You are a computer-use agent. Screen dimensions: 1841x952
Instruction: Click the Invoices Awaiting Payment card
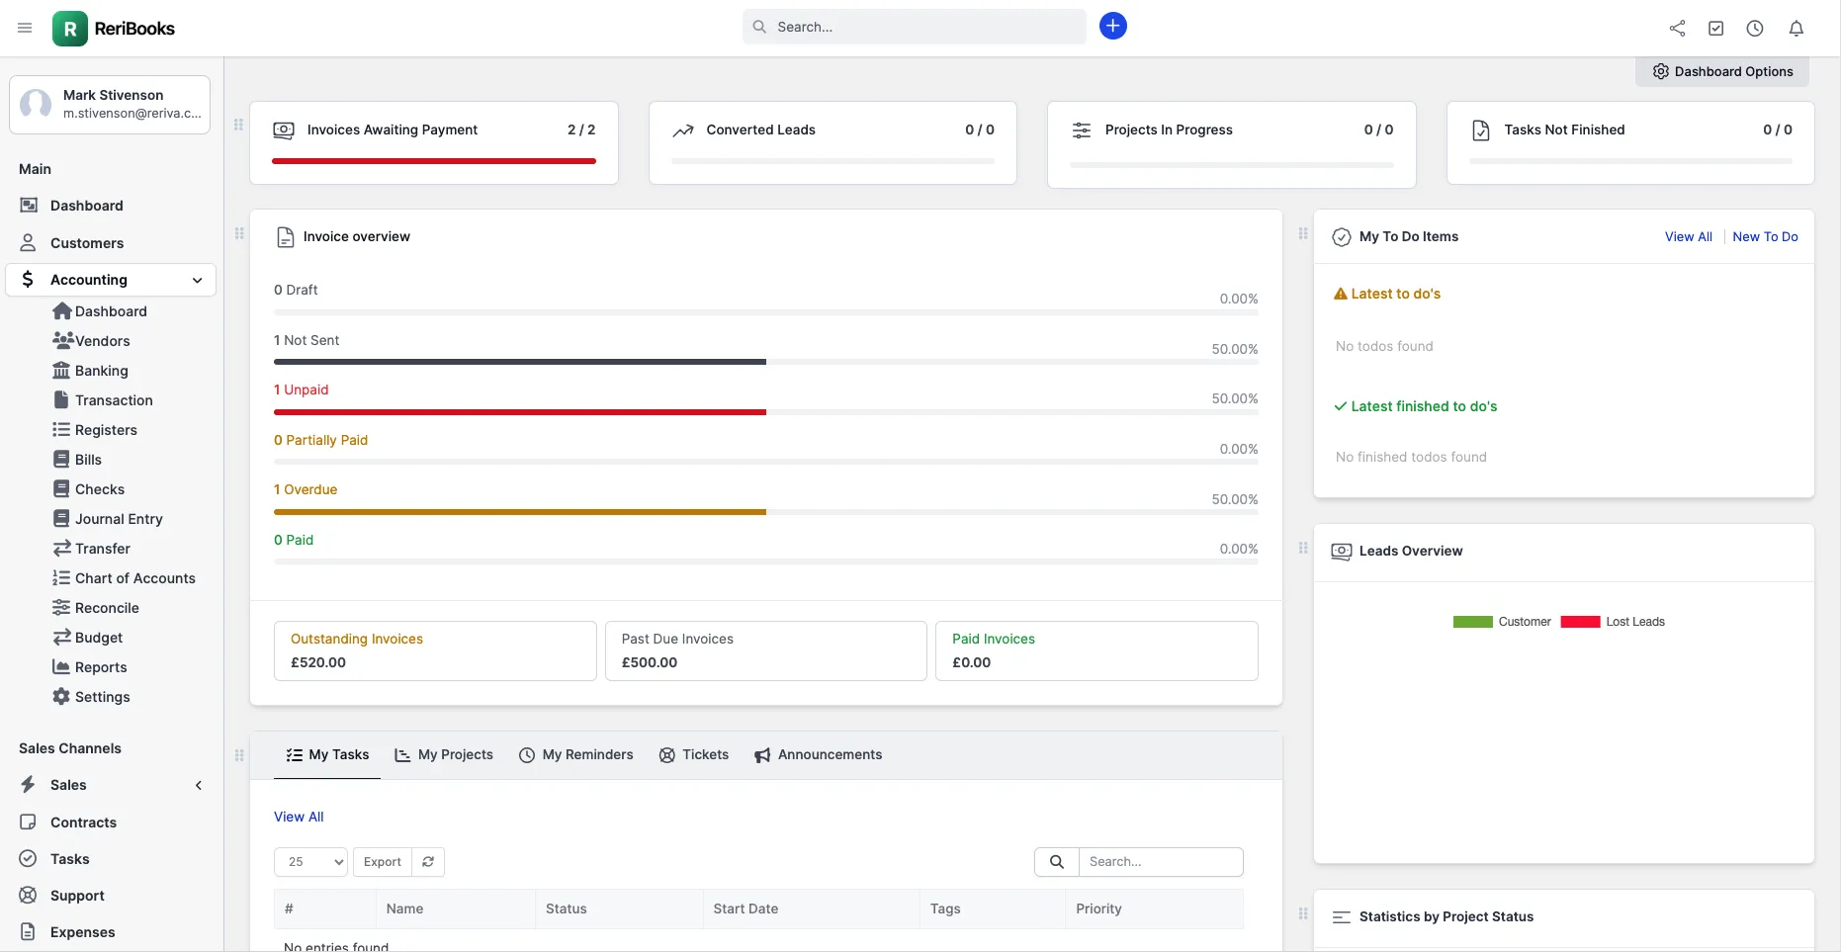[434, 142]
